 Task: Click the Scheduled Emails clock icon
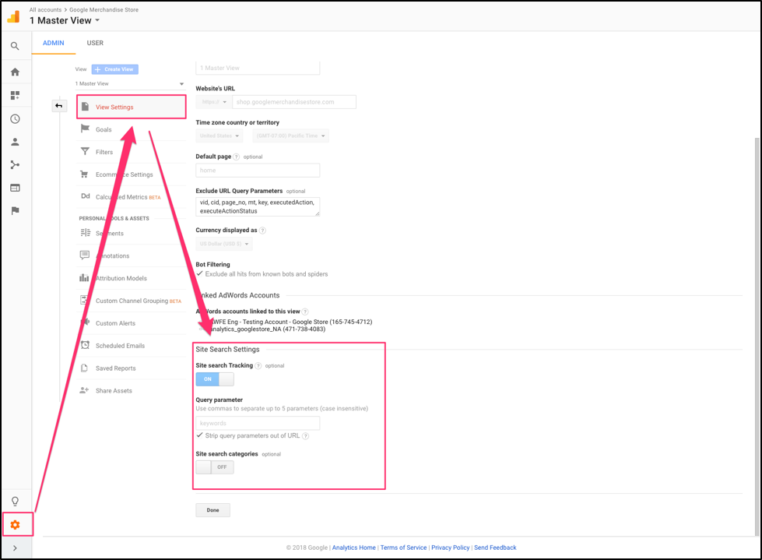[85, 345]
